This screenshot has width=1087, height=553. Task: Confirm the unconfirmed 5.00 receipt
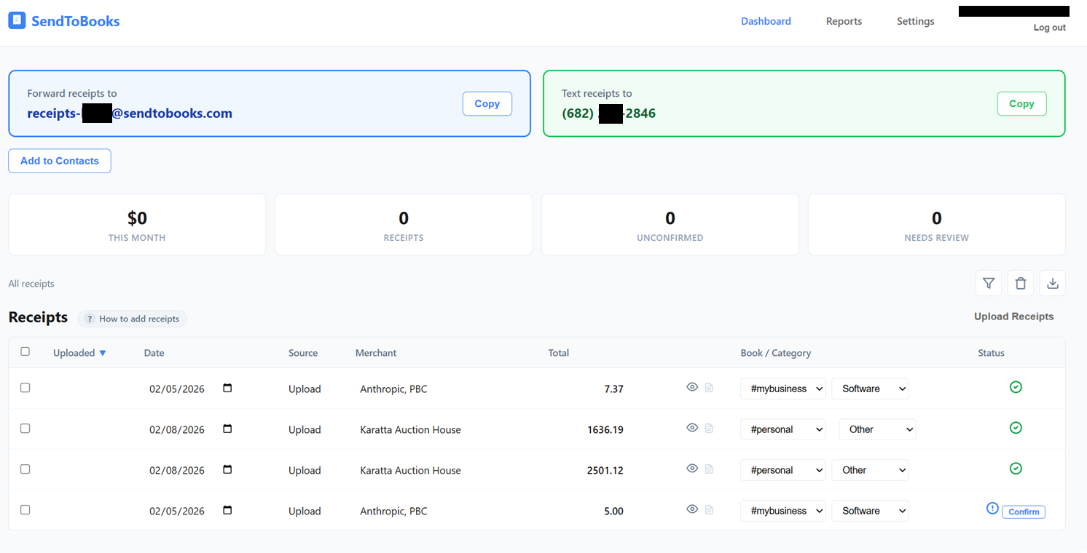[x=1023, y=512]
